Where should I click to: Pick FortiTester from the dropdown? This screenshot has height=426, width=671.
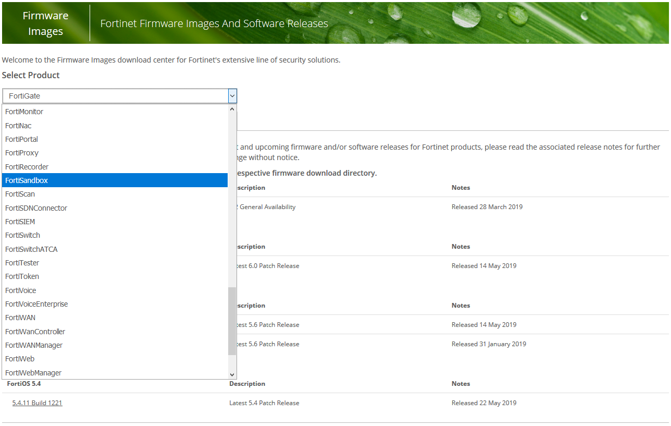pos(22,263)
